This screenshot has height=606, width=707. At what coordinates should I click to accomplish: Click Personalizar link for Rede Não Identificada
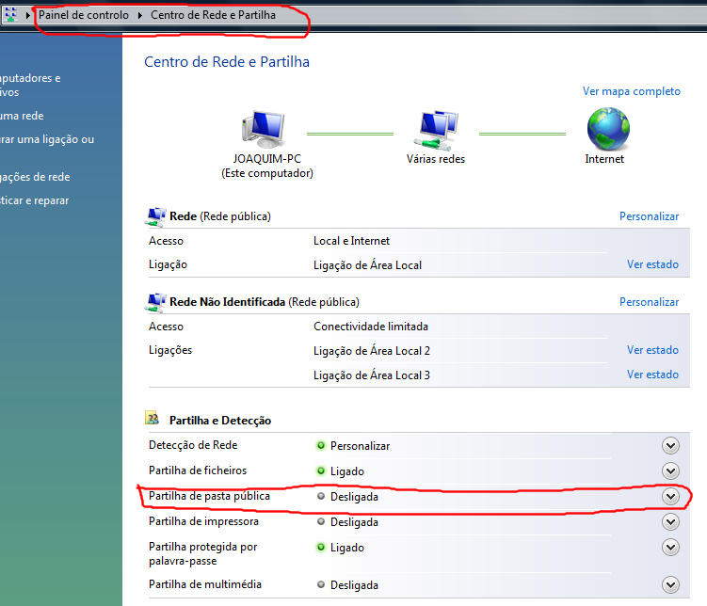click(x=649, y=302)
